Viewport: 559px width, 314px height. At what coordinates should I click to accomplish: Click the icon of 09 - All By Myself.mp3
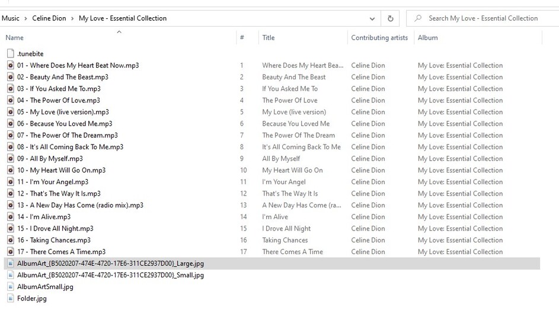[11, 159]
